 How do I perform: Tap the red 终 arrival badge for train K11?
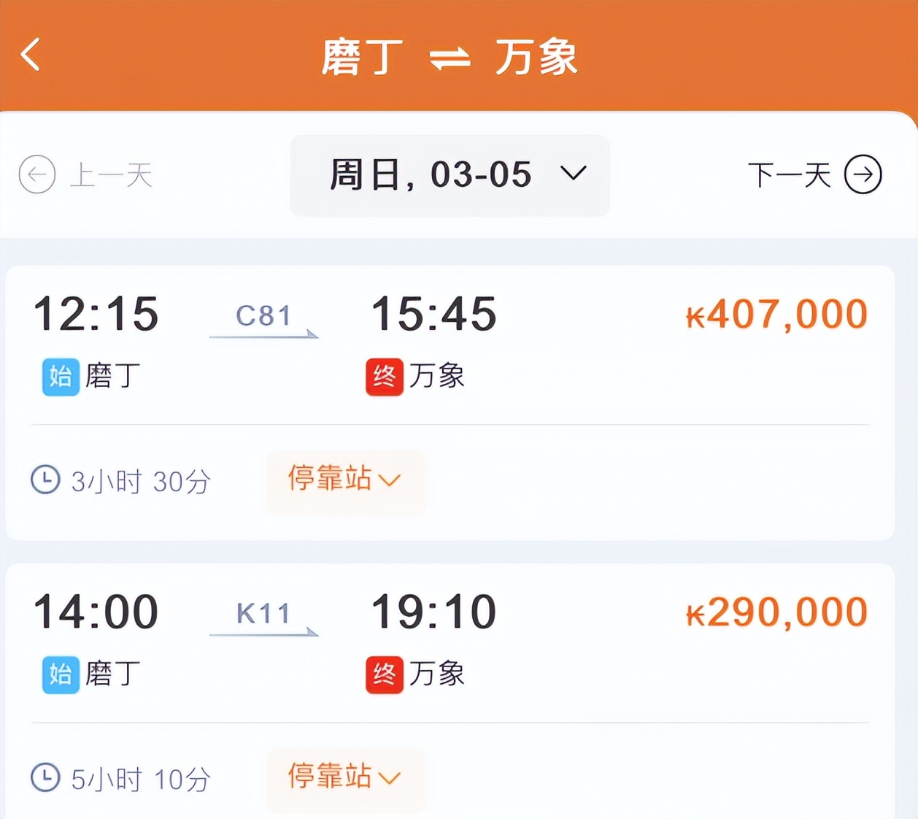pos(385,675)
